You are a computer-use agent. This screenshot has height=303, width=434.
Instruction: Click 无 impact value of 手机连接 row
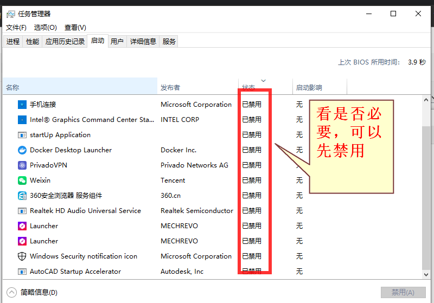[299, 105]
